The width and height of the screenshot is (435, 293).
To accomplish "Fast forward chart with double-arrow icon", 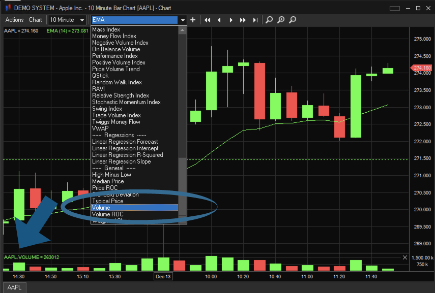I will click(243, 20).
